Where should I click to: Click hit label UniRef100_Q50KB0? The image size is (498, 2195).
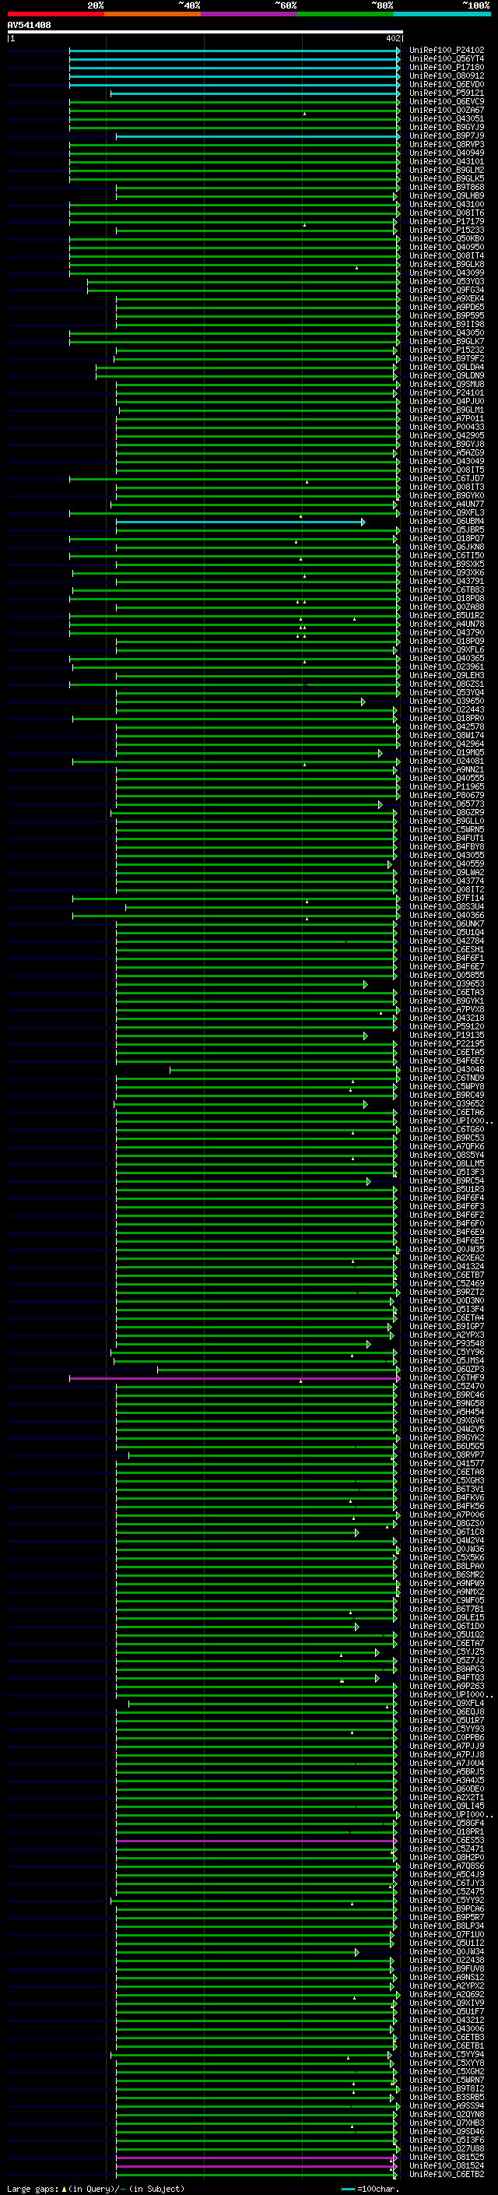tap(447, 238)
